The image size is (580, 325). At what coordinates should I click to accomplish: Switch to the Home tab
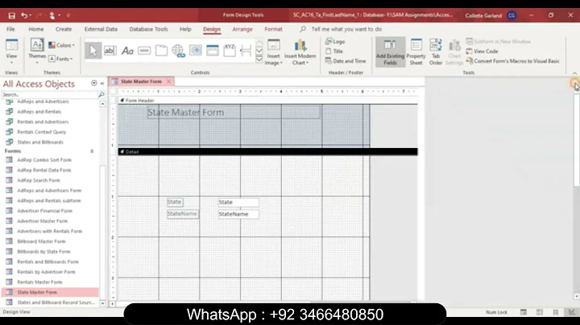(36, 29)
